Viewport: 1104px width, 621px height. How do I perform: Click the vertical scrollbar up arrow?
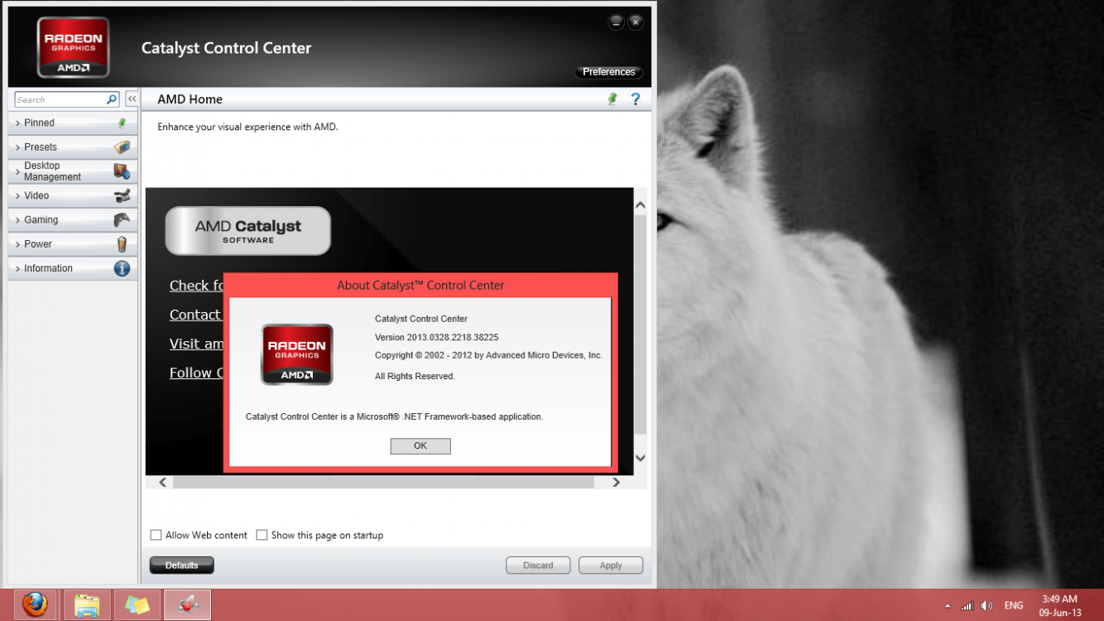pos(641,205)
